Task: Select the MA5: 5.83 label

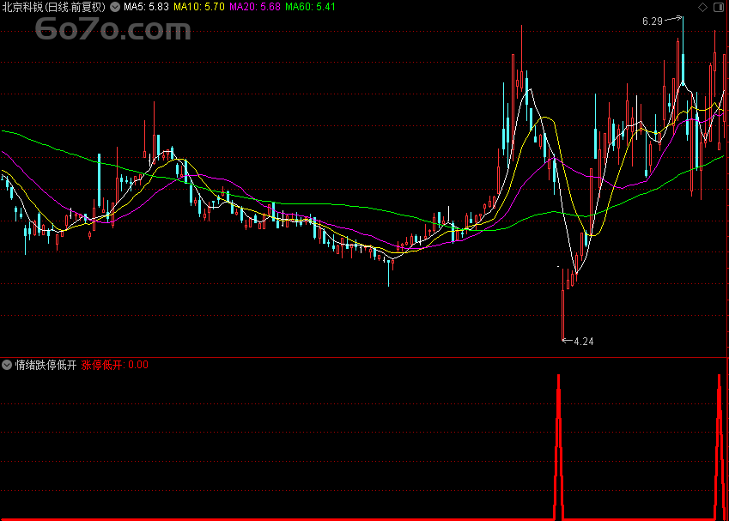Action: [146, 7]
